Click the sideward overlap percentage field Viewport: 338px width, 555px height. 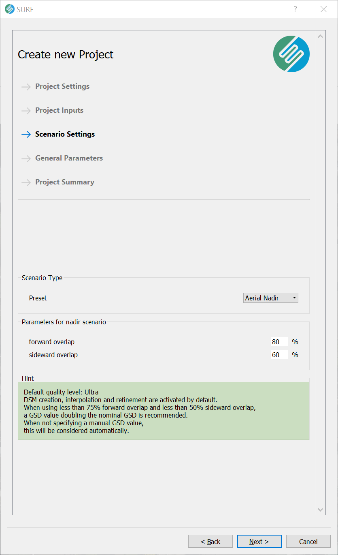[279, 355]
